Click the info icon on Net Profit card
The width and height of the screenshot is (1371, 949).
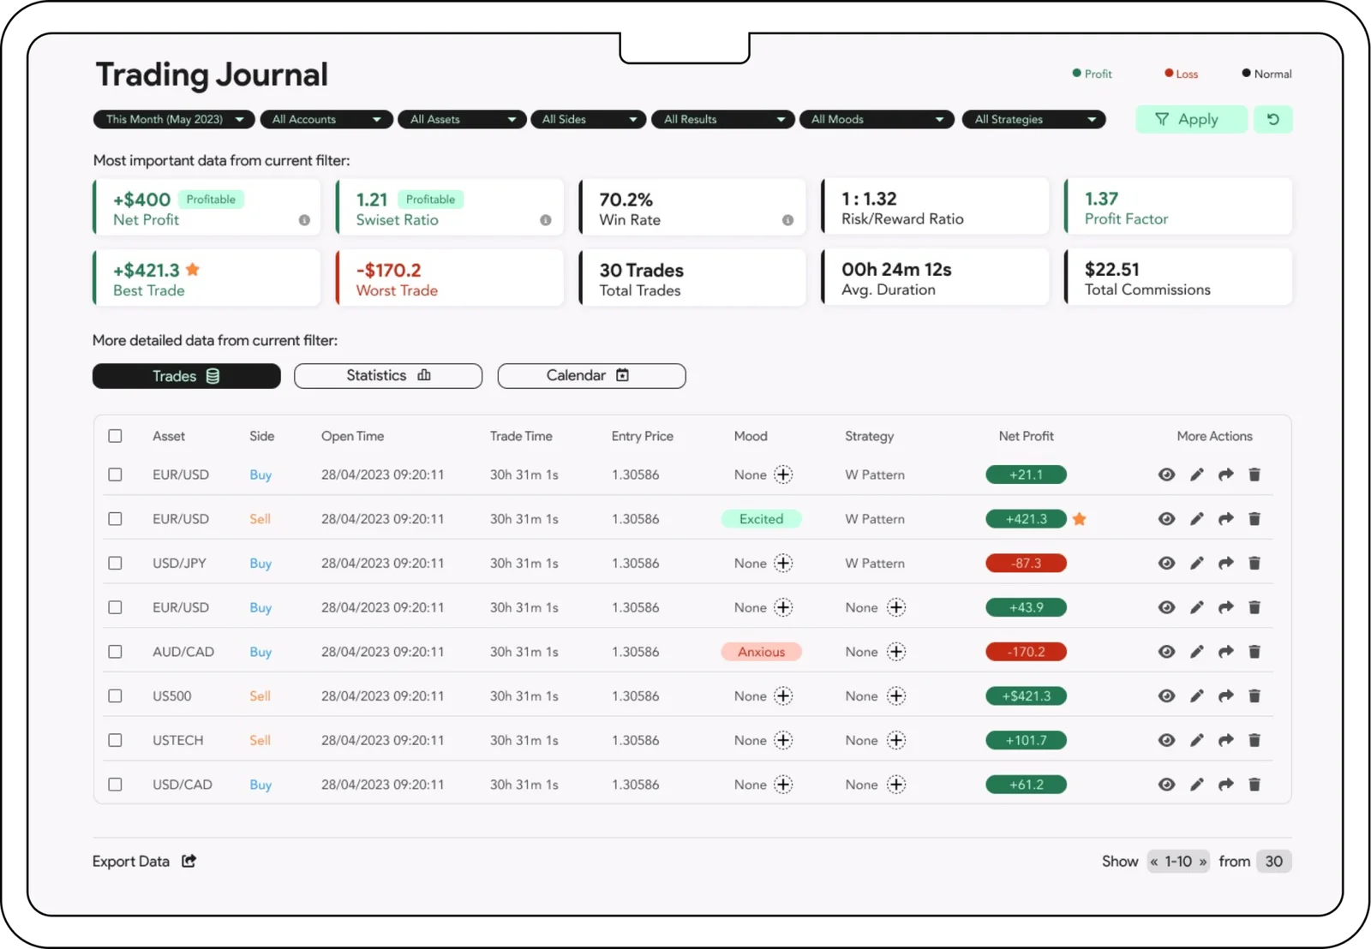click(304, 220)
